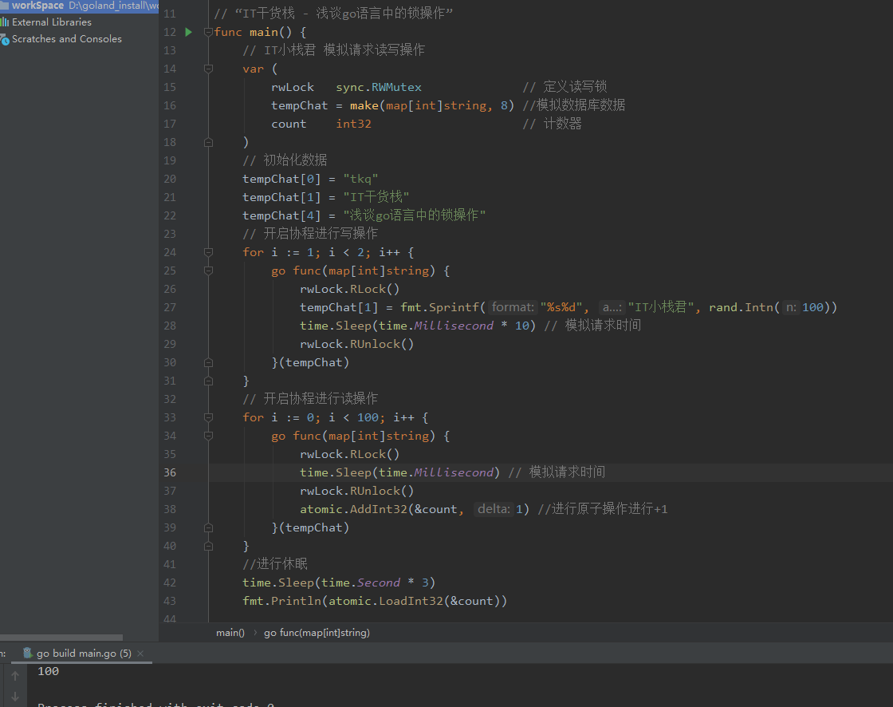
Task: Click the Scratches and Consoles icon
Action: click(5, 39)
